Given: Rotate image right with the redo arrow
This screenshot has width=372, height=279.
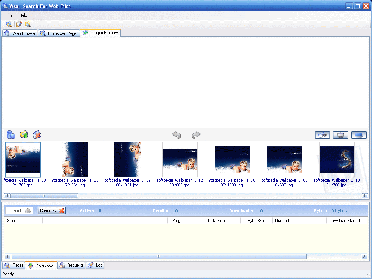Looking at the screenshot, I should coord(196,135).
